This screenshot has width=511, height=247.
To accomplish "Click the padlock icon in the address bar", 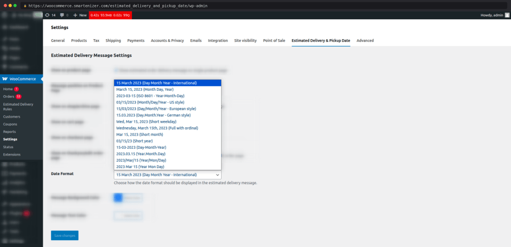I will (x=25, y=6).
